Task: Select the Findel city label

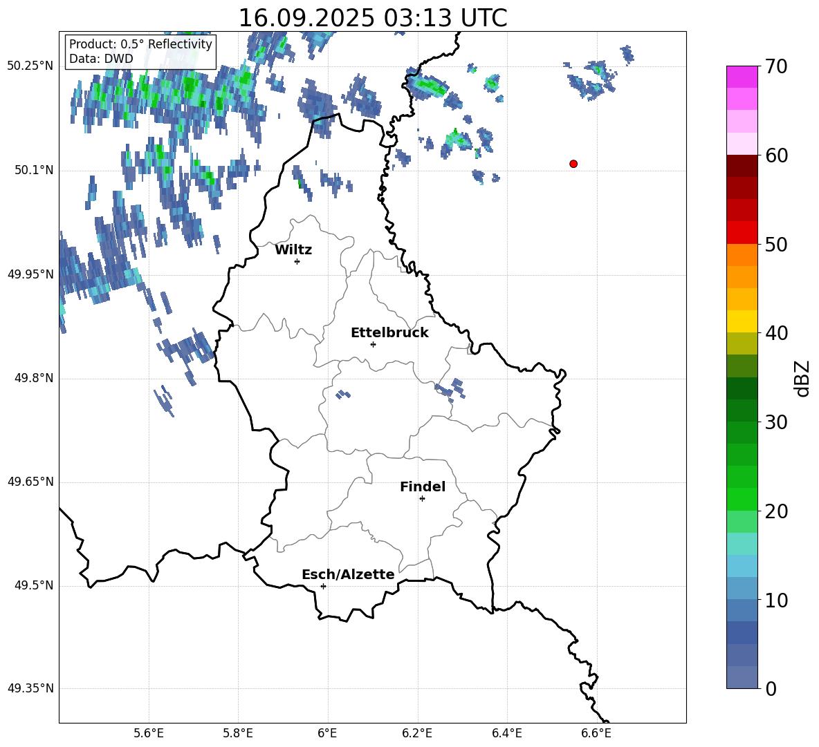Action: [423, 486]
